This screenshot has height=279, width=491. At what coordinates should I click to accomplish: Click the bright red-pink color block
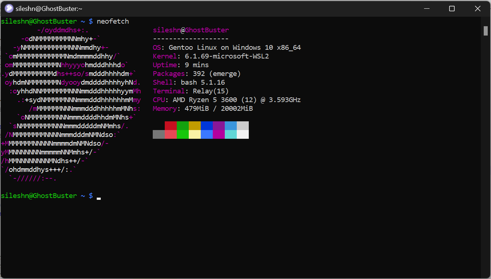click(x=171, y=134)
